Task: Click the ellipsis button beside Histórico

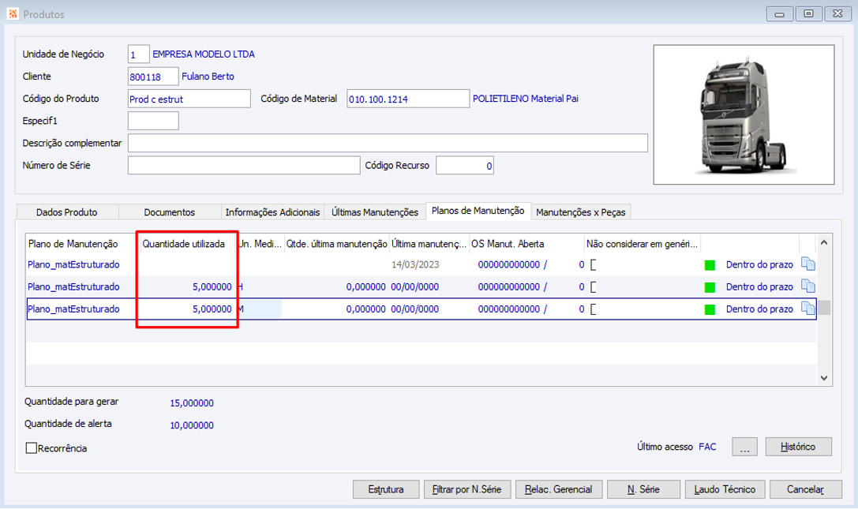Action: [x=744, y=447]
